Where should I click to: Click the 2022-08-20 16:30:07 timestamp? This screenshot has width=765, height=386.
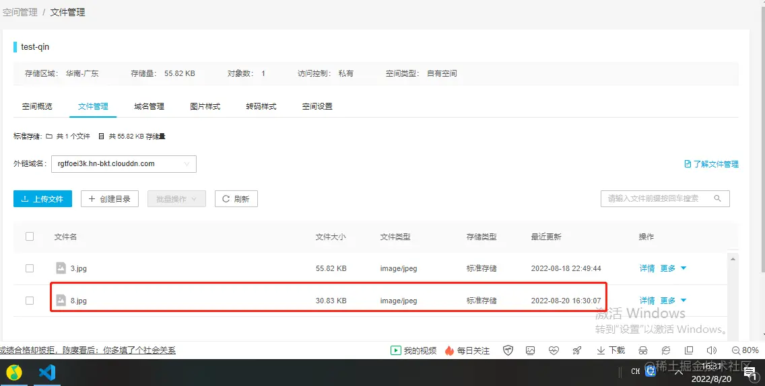pyautogui.click(x=566, y=300)
